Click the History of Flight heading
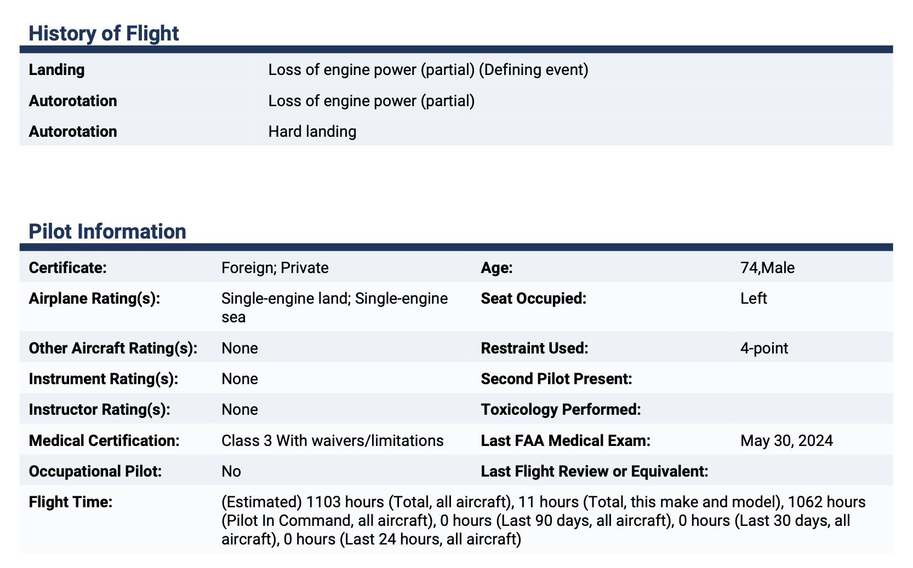Image resolution: width=913 pixels, height=568 pixels. [104, 33]
